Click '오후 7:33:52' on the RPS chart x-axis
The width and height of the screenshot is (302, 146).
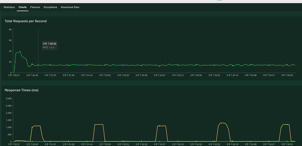click(x=214, y=75)
